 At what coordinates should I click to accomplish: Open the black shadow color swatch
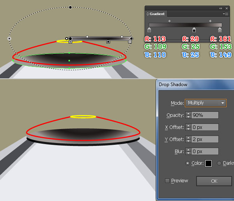pos(209,163)
